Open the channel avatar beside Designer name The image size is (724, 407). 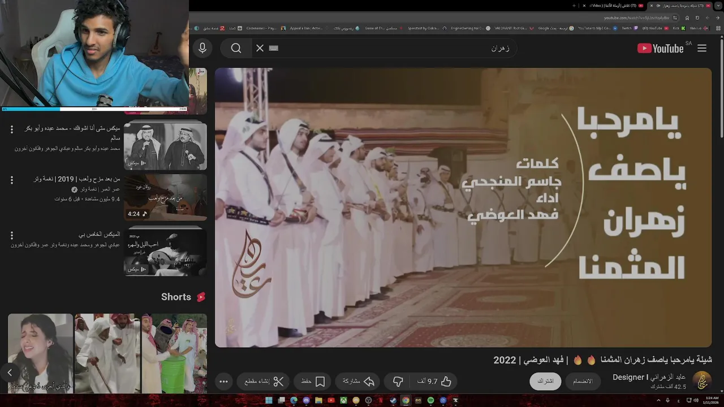pyautogui.click(x=702, y=381)
